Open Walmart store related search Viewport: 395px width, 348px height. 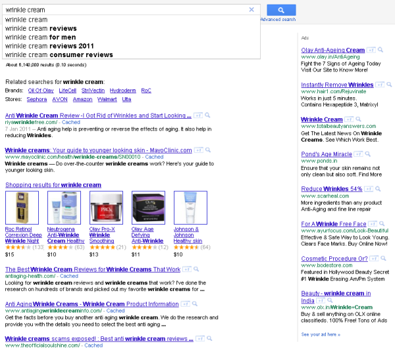107,99
